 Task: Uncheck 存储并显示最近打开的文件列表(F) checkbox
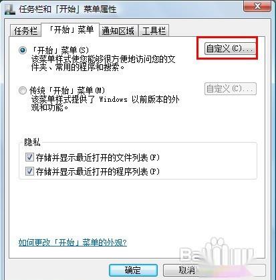(x=29, y=157)
